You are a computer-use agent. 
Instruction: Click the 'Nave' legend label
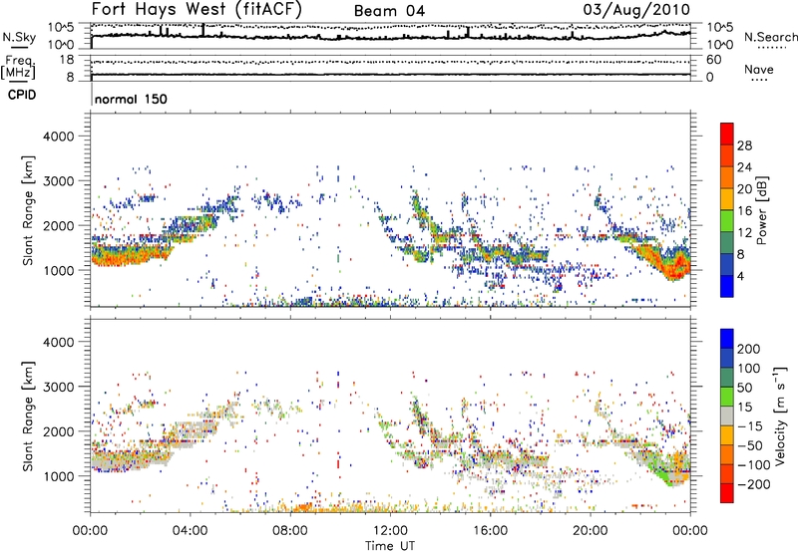[x=758, y=69]
